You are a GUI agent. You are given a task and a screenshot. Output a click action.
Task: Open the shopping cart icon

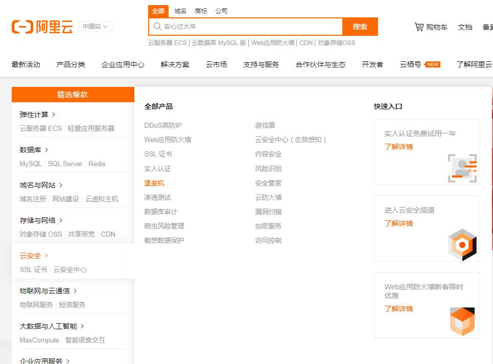point(419,27)
